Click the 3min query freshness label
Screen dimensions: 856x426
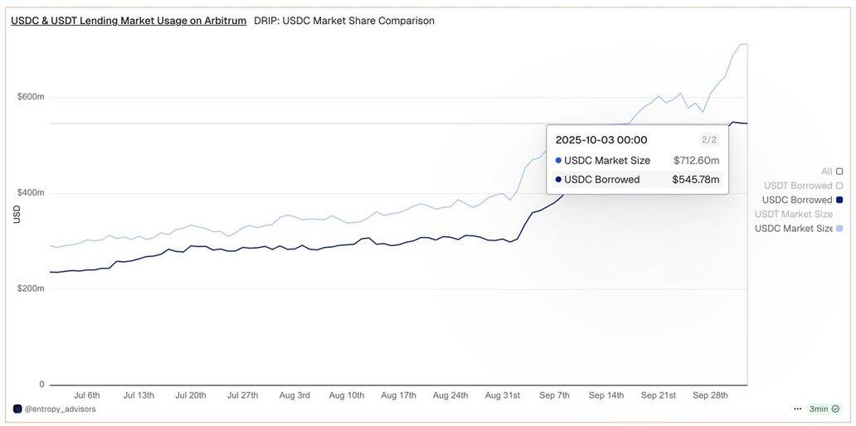click(x=818, y=409)
